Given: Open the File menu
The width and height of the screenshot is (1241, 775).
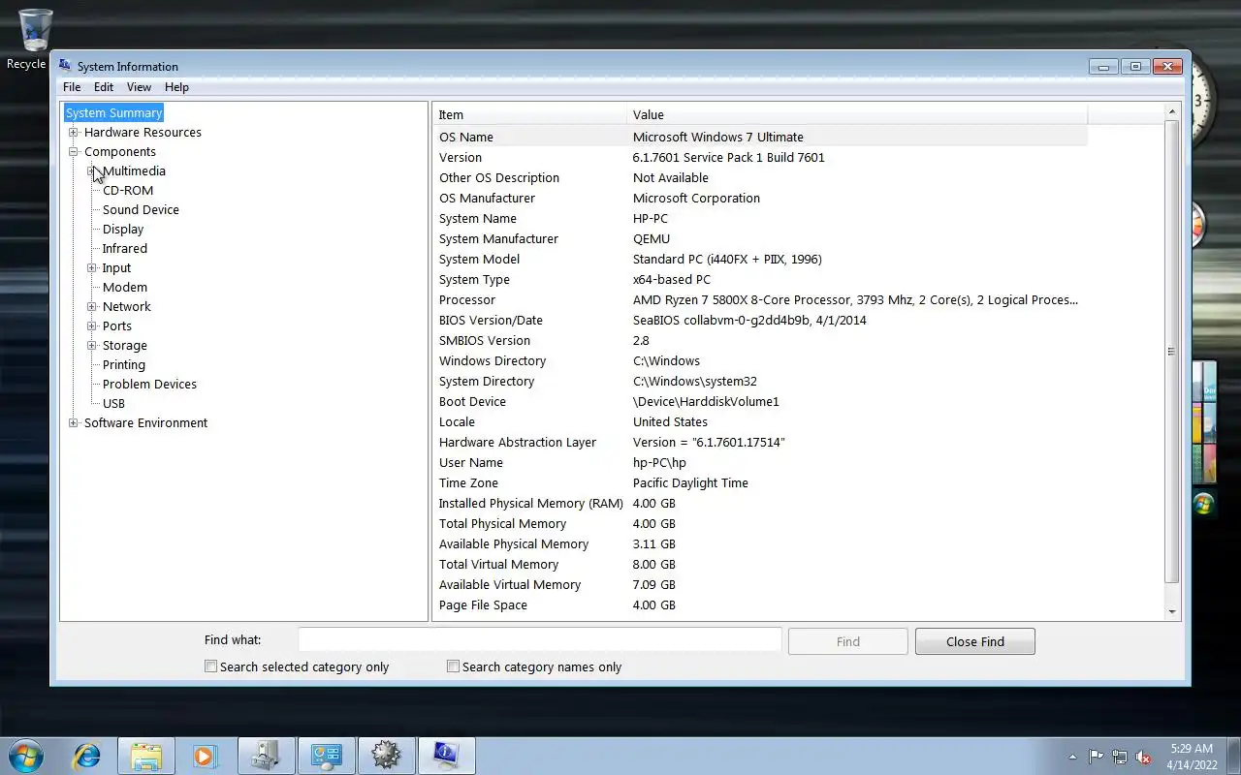Looking at the screenshot, I should click(72, 87).
